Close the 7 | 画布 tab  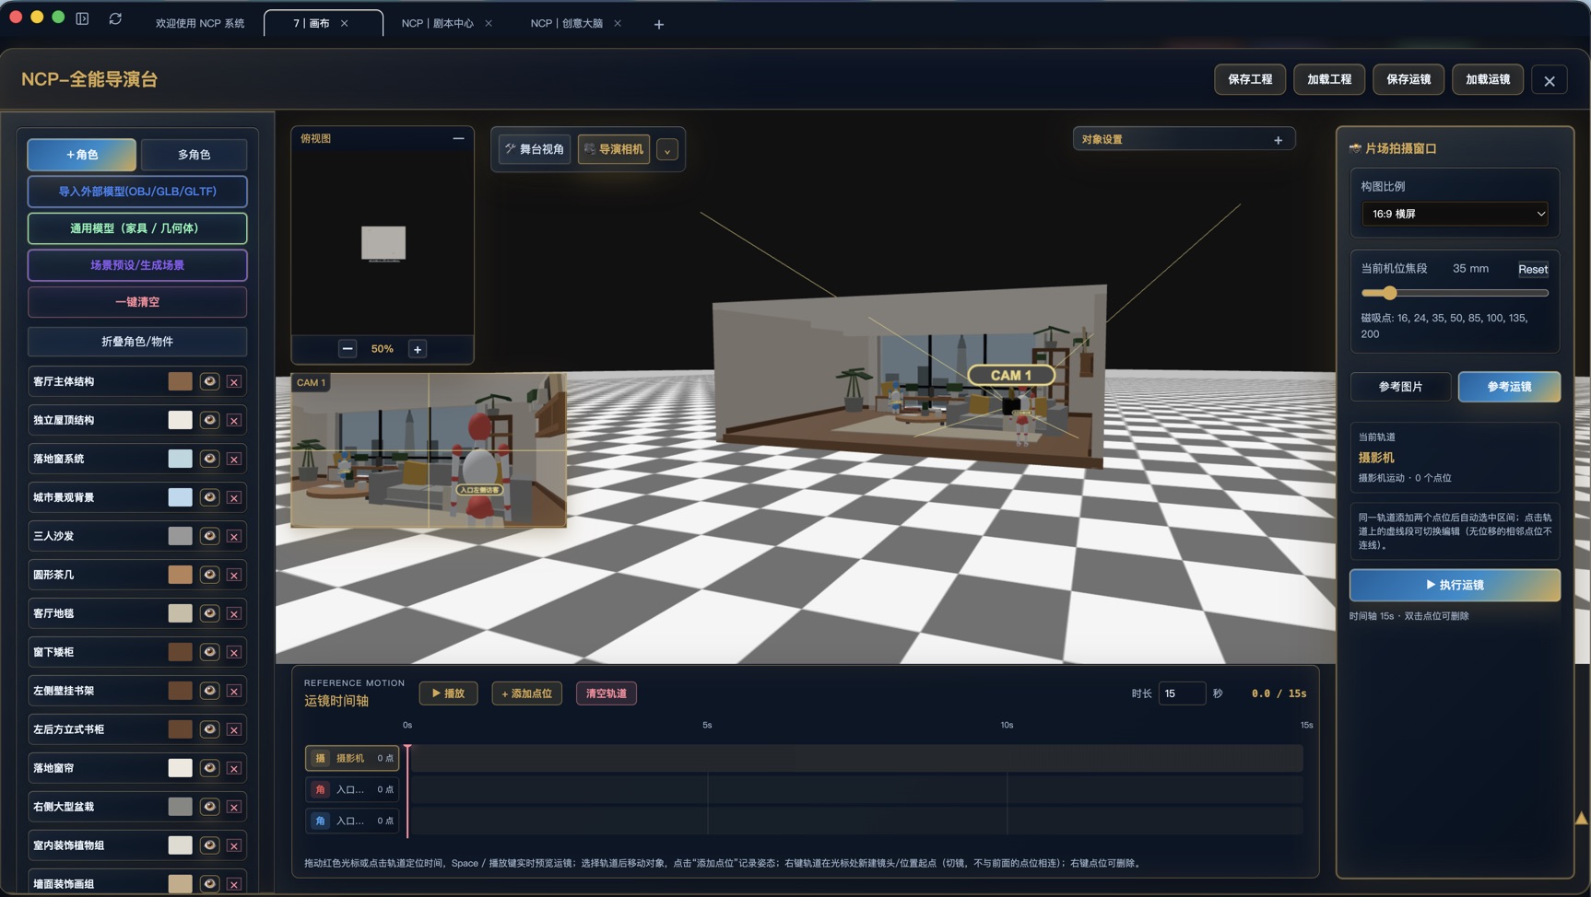345,24
